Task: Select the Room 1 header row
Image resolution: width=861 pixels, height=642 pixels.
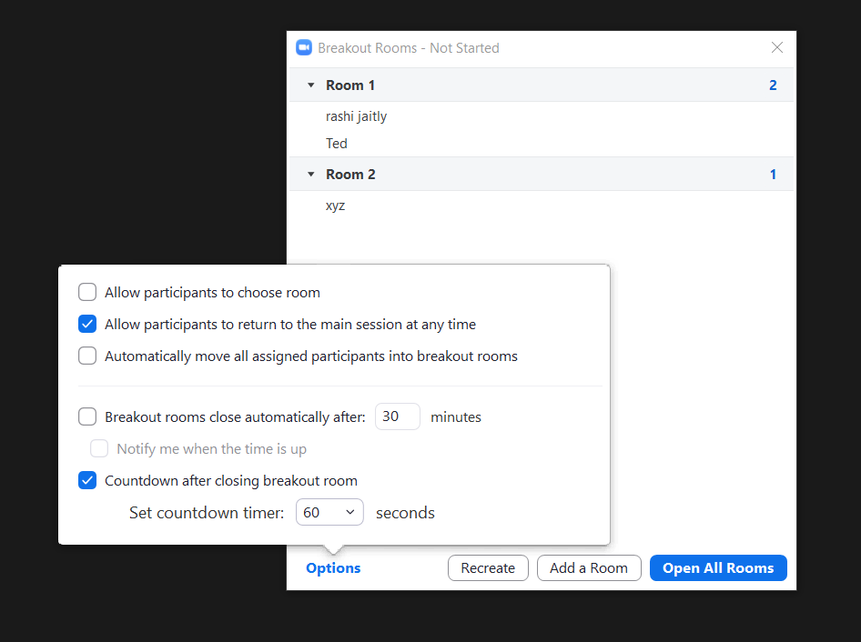Action: (x=541, y=85)
